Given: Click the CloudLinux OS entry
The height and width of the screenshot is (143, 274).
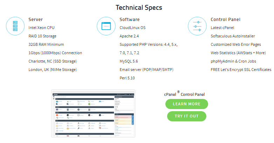Looking at the screenshot, I should click(132, 28).
